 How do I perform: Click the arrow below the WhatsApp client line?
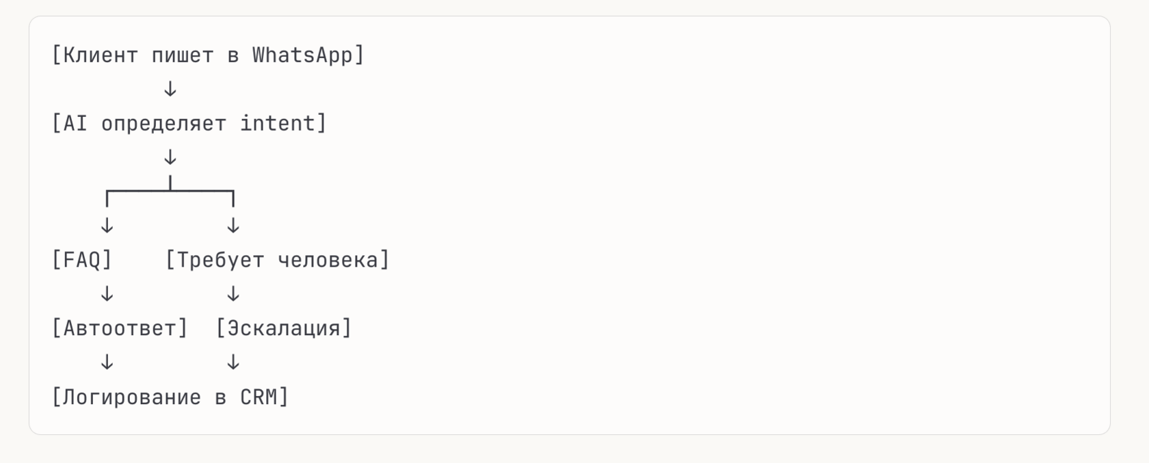click(170, 89)
